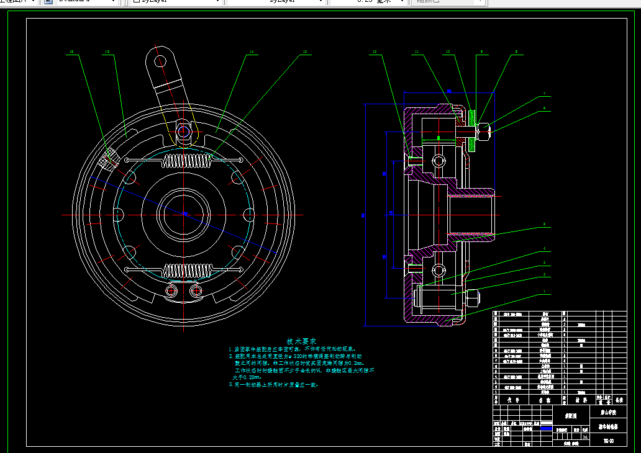Click part callout number 11 in section view
Screen dimensions: 641x453
pyautogui.click(x=417, y=52)
